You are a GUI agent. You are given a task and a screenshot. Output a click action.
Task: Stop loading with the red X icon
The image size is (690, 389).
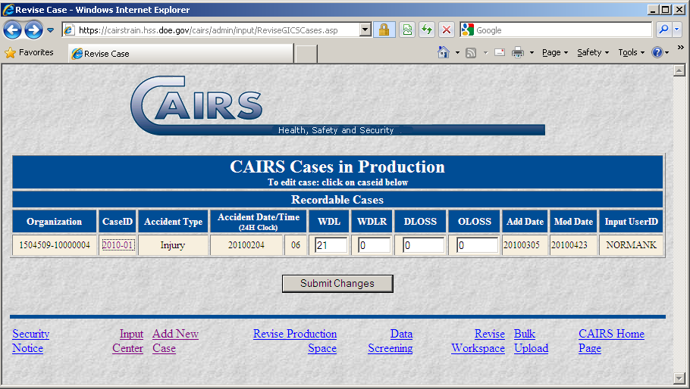pyautogui.click(x=446, y=30)
